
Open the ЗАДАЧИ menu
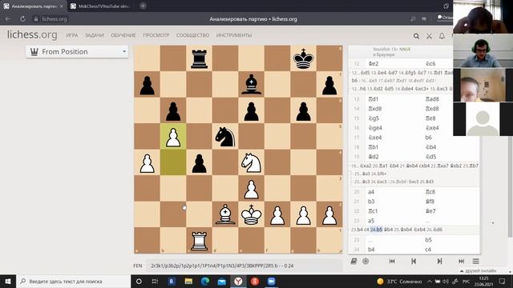[95, 35]
